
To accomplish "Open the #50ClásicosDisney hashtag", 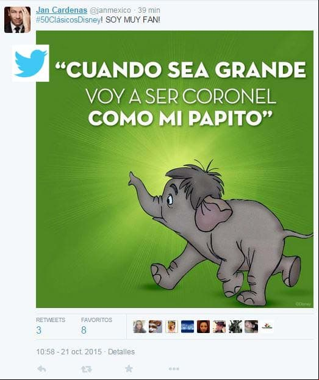I will point(68,20).
